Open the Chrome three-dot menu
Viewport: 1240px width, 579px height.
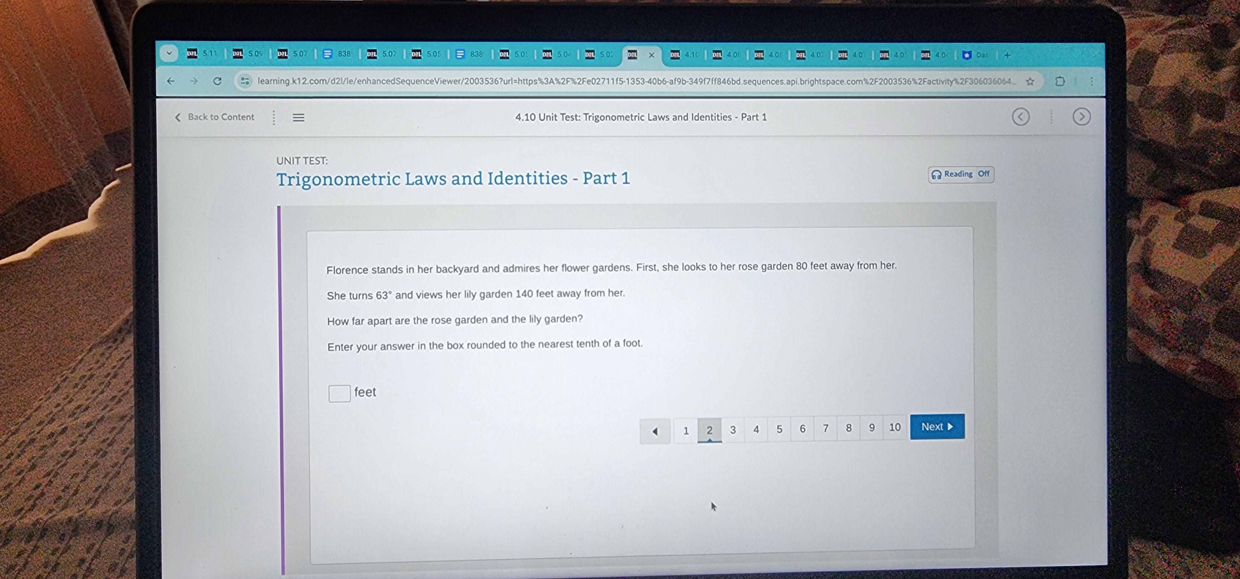point(1091,81)
